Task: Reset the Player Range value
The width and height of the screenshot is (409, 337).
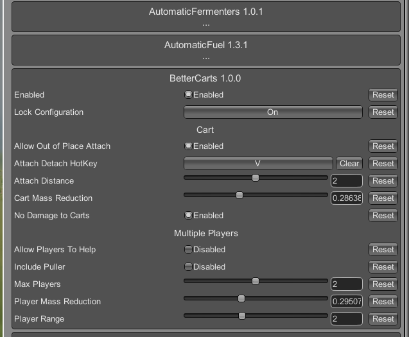Action: click(383, 319)
